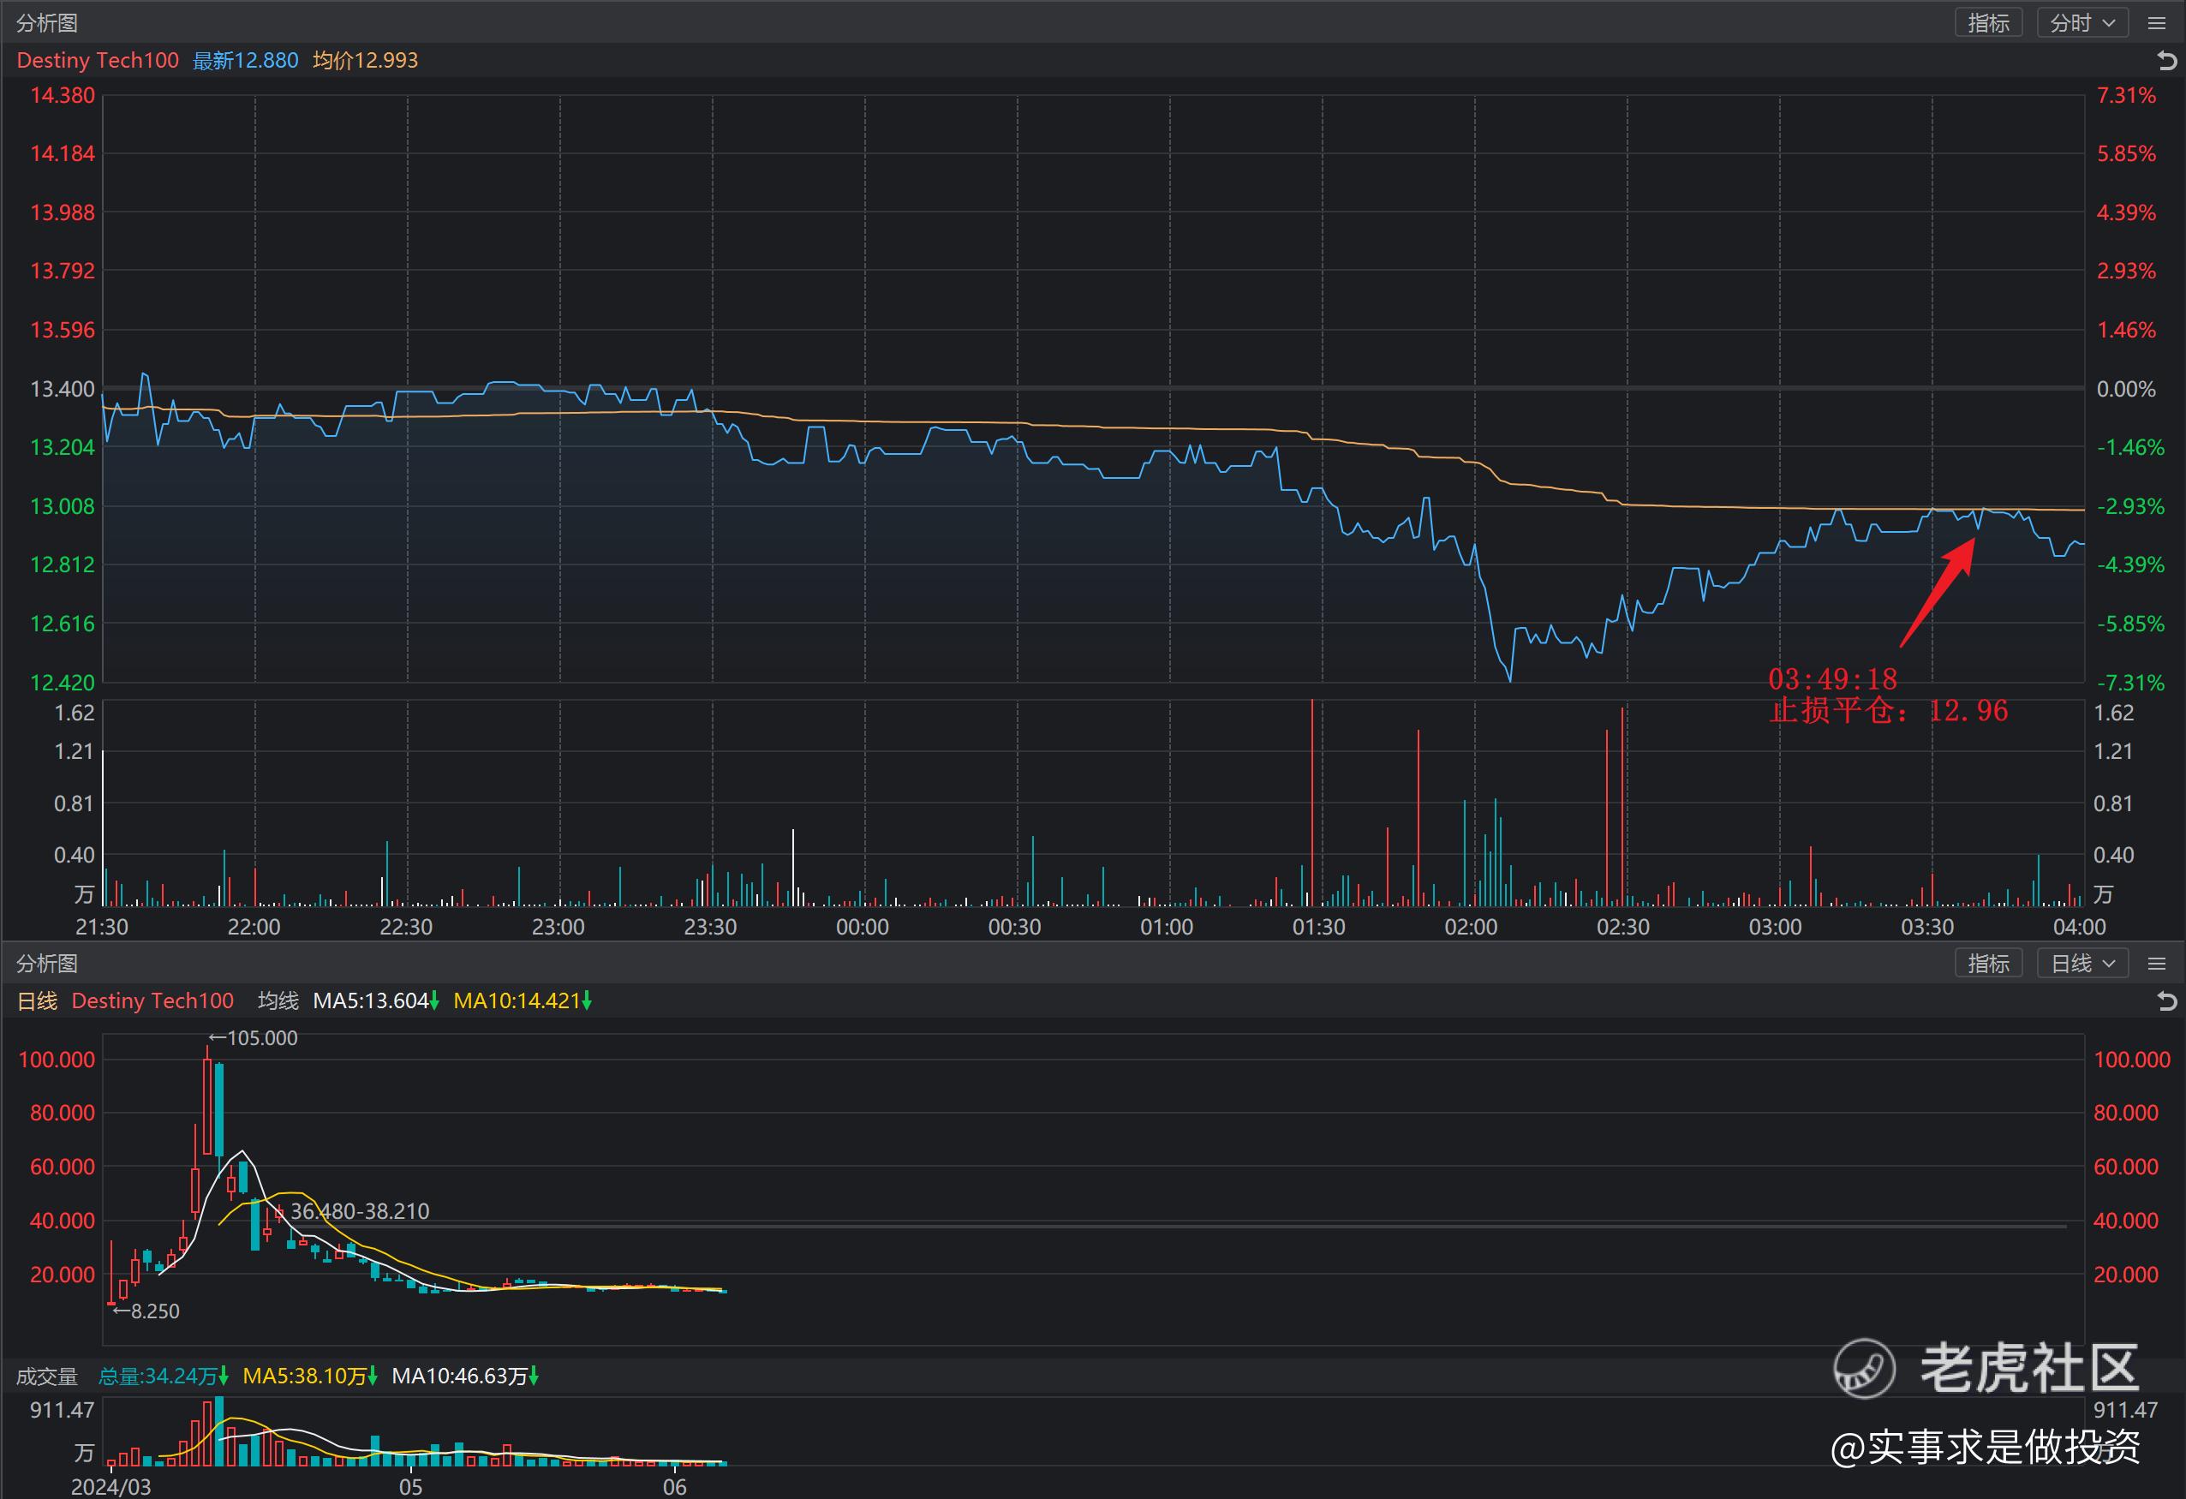Click the 06 month label on daily axis
This screenshot has height=1499, width=2186.
pos(674,1487)
